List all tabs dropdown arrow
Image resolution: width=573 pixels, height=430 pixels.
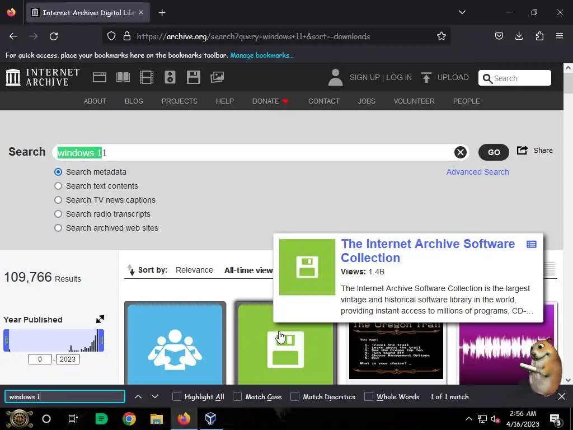(x=462, y=12)
